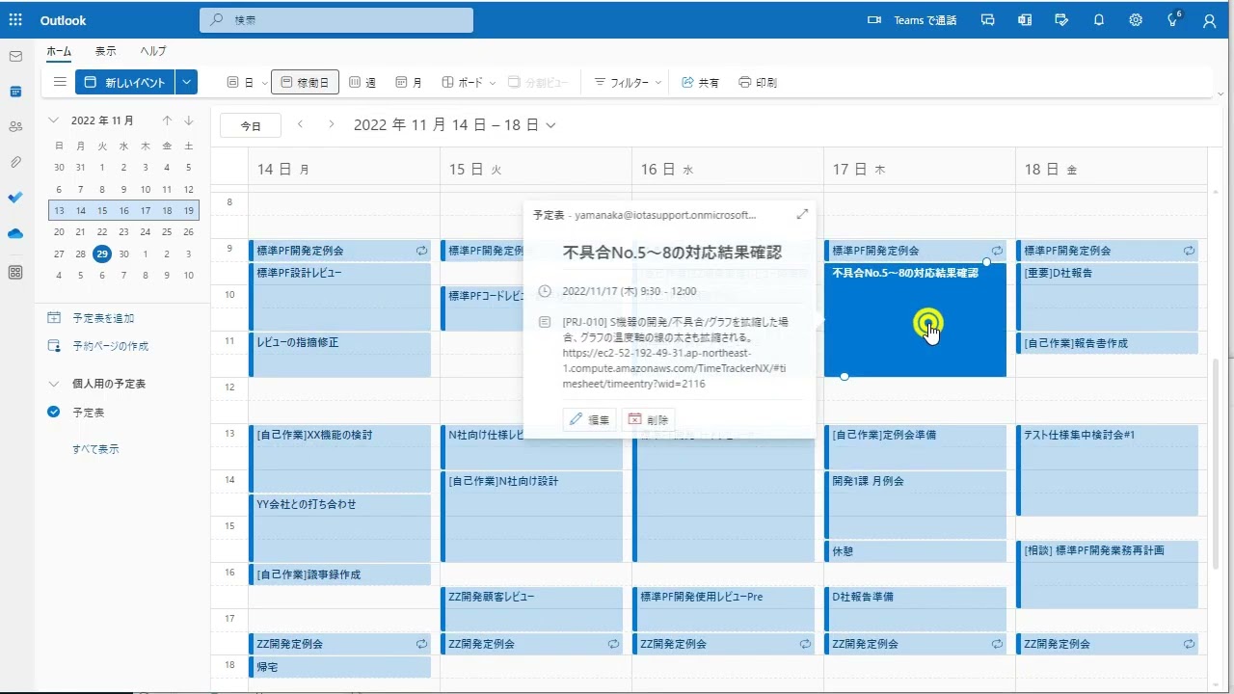1234x694 pixels.
Task: Click すべて表示 link
Action: coord(95,449)
